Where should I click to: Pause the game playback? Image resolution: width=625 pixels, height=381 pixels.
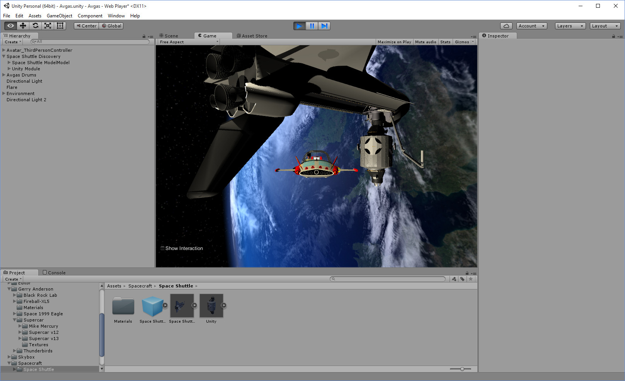312,26
